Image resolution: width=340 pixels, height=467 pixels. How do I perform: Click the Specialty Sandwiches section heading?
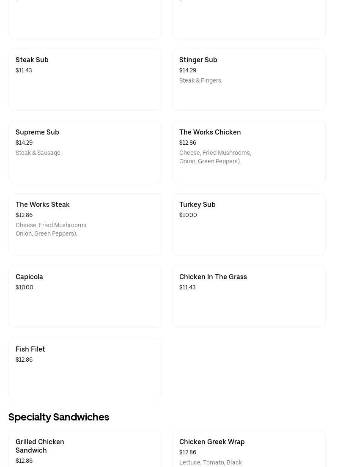[x=59, y=417]
